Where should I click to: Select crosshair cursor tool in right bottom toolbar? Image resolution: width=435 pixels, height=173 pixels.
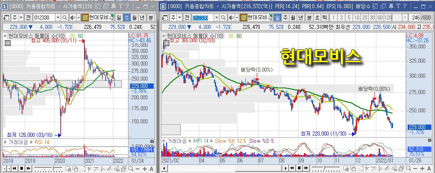pyautogui.click(x=367, y=169)
